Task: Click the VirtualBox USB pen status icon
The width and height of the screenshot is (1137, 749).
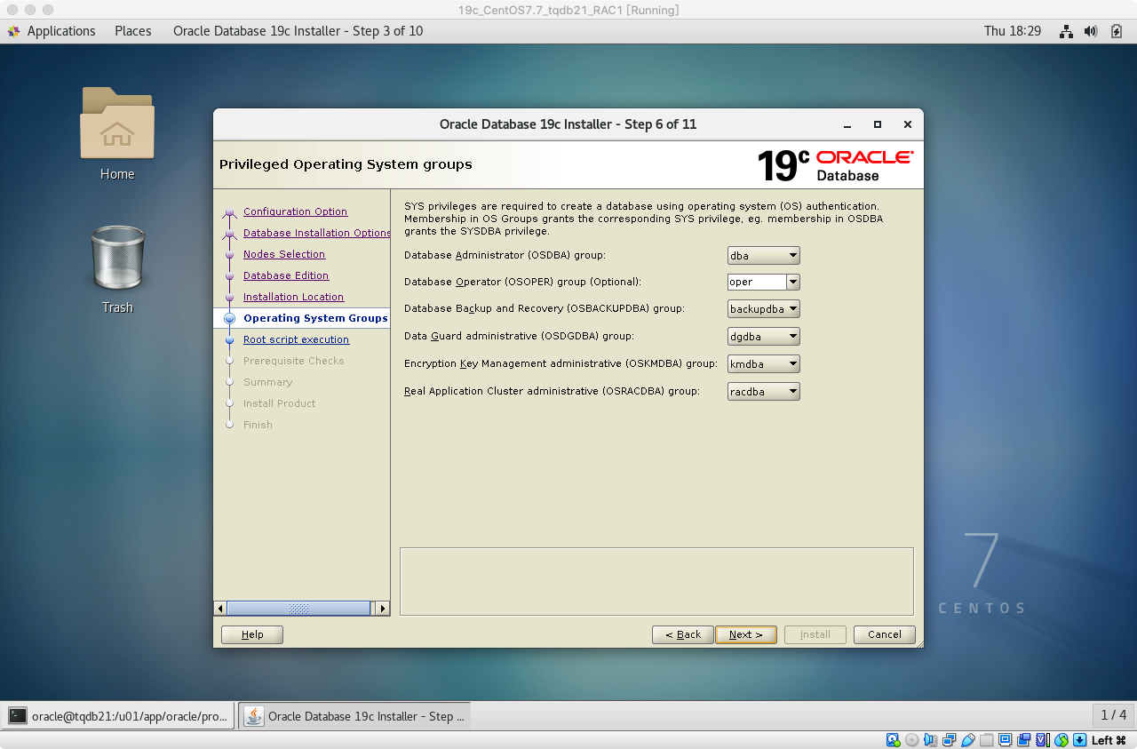Action: (x=968, y=740)
